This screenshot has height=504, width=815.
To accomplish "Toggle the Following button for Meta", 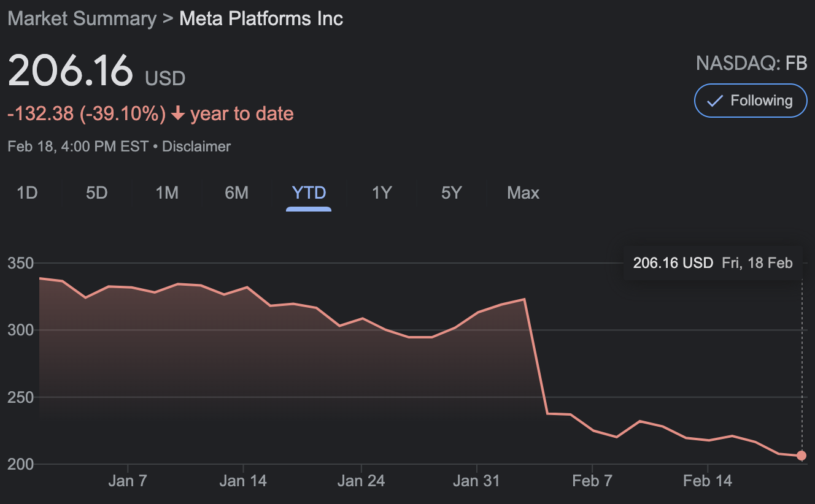I will point(751,101).
